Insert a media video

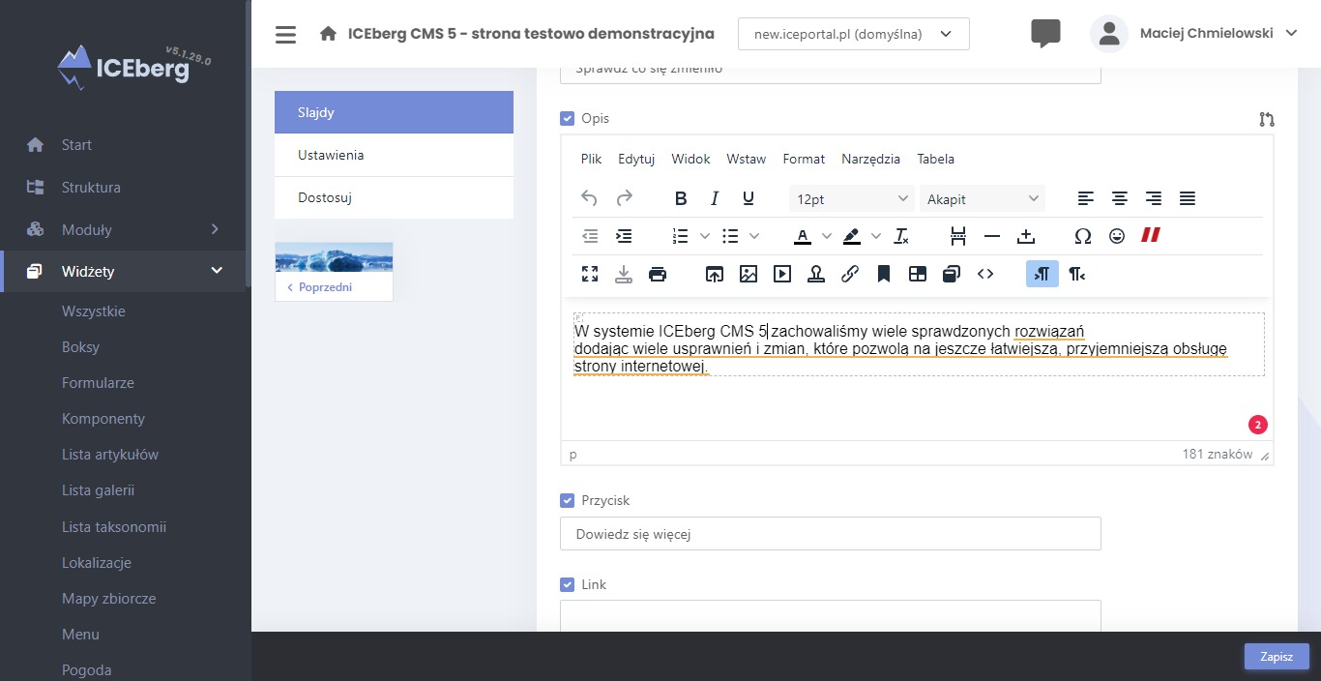coord(782,274)
